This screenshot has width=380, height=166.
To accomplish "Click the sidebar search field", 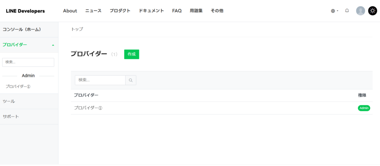I will [28, 62].
